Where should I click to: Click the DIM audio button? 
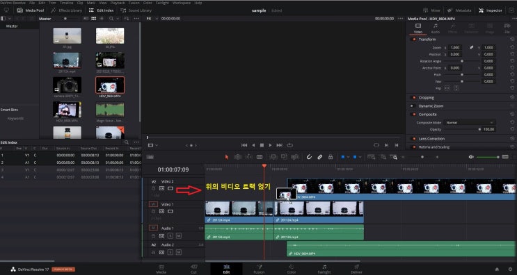point(505,157)
